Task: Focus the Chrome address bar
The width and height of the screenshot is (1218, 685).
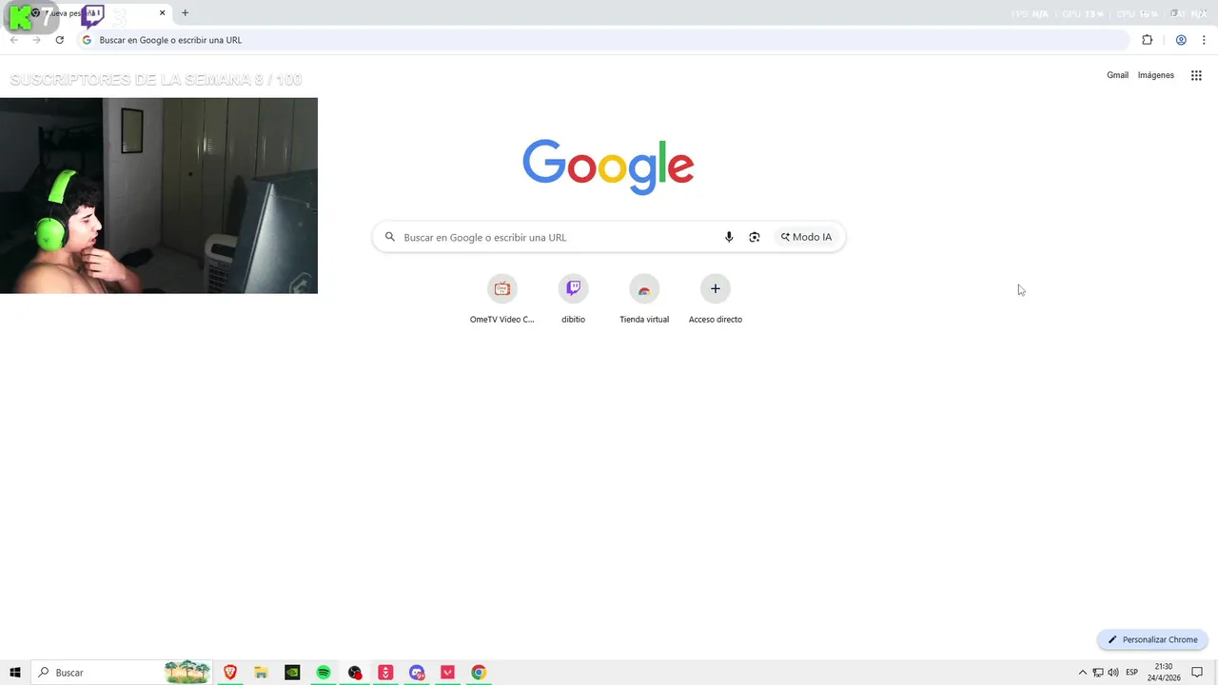Action: pos(603,40)
